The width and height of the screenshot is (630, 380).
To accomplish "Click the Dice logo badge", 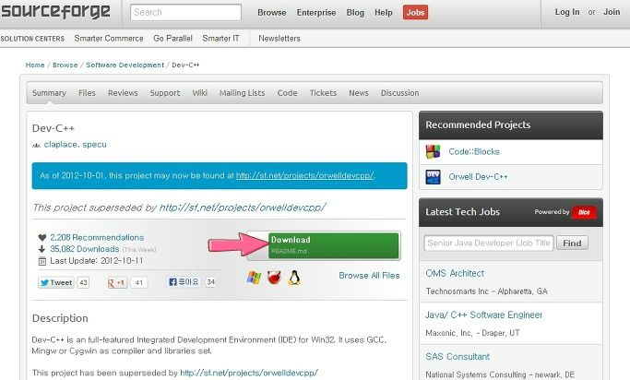I will point(584,212).
